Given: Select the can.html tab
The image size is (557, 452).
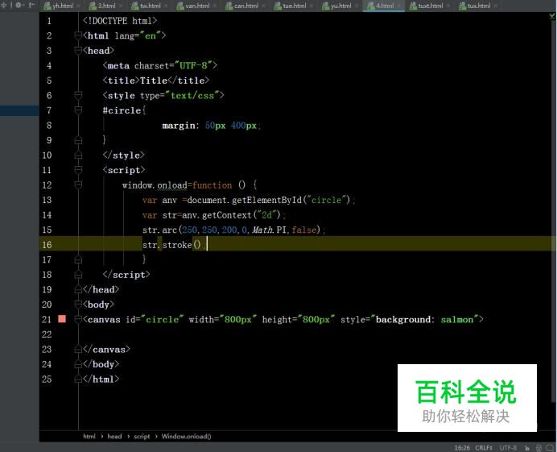Looking at the screenshot, I should coord(246,6).
